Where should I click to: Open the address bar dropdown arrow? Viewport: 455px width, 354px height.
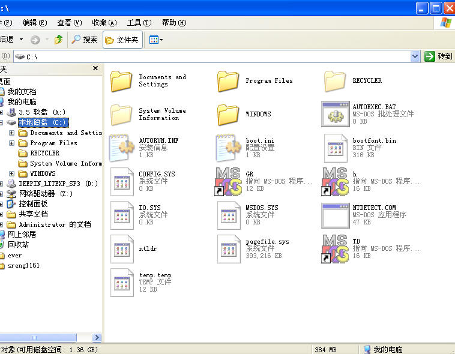[x=415, y=56]
